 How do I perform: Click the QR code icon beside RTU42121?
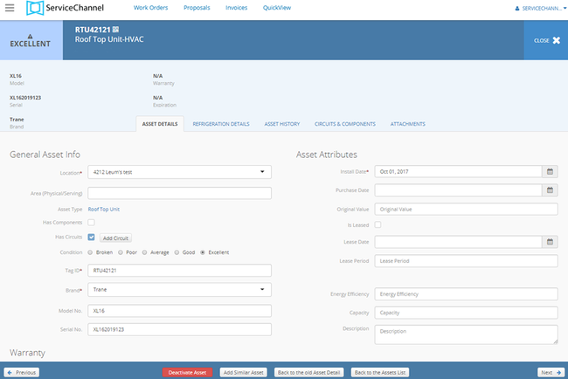pos(115,30)
